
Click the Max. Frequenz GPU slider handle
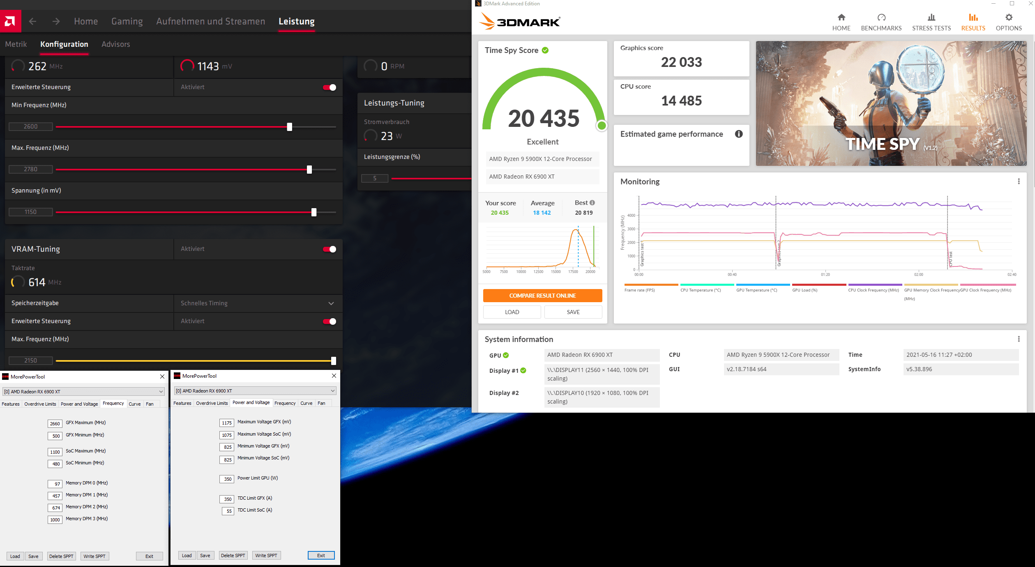coord(309,170)
